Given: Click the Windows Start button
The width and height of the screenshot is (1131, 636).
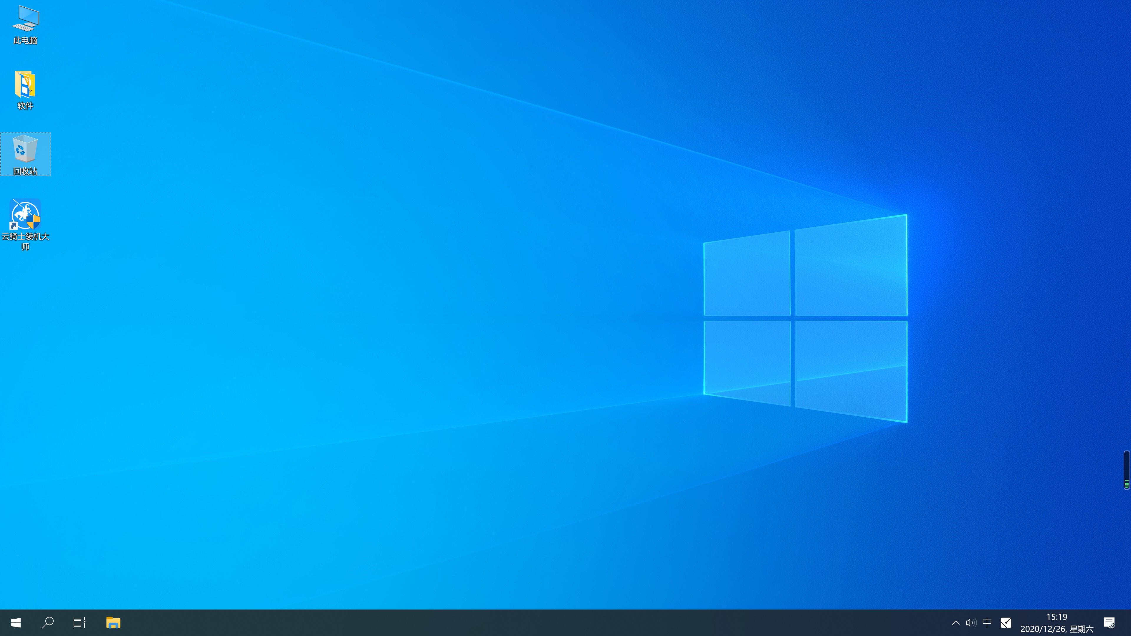Looking at the screenshot, I should click(16, 623).
